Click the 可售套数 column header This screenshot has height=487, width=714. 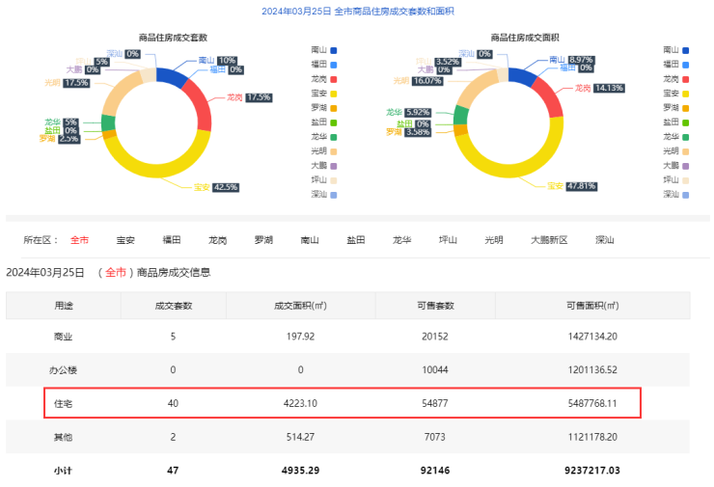435,306
